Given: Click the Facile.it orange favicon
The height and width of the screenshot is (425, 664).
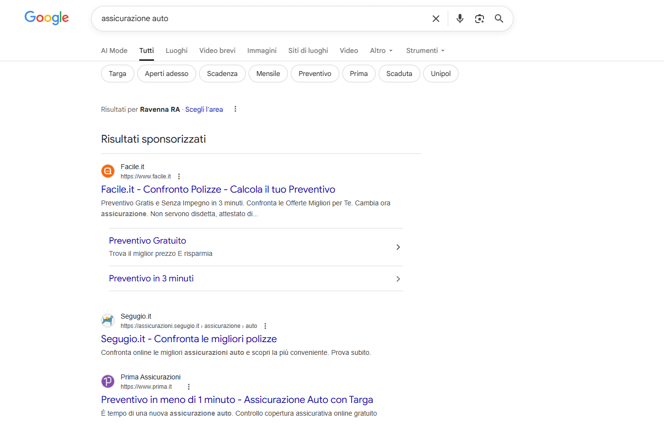Looking at the screenshot, I should point(108,171).
